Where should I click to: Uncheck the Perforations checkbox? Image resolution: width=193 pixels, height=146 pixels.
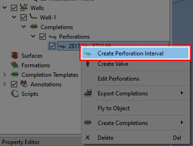[x=43, y=37]
